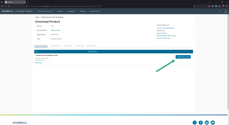Expand the Products and Accounts menu
229x125 pixels.
point(45,11)
